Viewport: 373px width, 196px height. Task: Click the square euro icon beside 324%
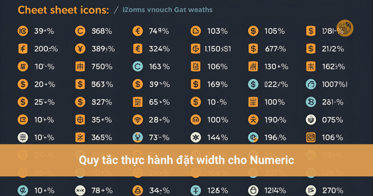(138, 48)
